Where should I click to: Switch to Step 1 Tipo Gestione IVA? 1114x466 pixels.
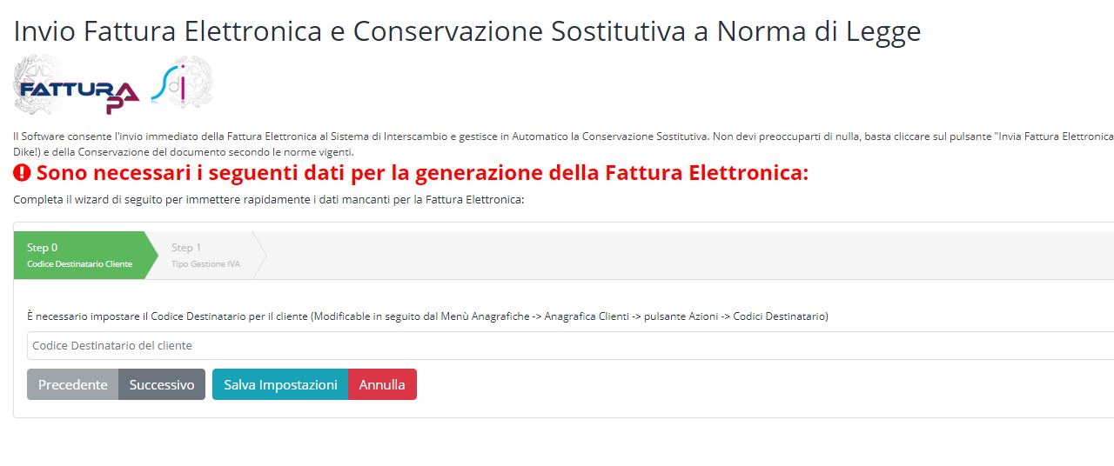pos(205,255)
